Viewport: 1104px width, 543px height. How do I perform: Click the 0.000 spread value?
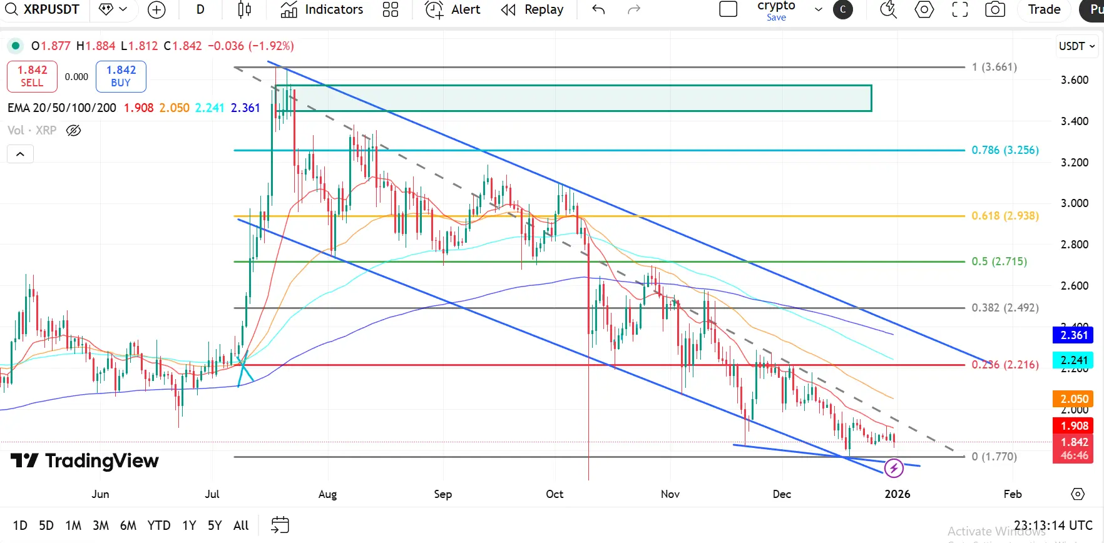[x=76, y=77]
